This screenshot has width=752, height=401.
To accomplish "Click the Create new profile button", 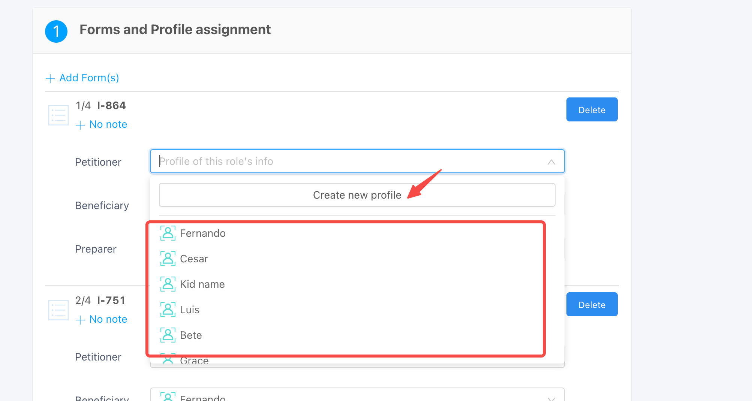I will pyautogui.click(x=357, y=195).
